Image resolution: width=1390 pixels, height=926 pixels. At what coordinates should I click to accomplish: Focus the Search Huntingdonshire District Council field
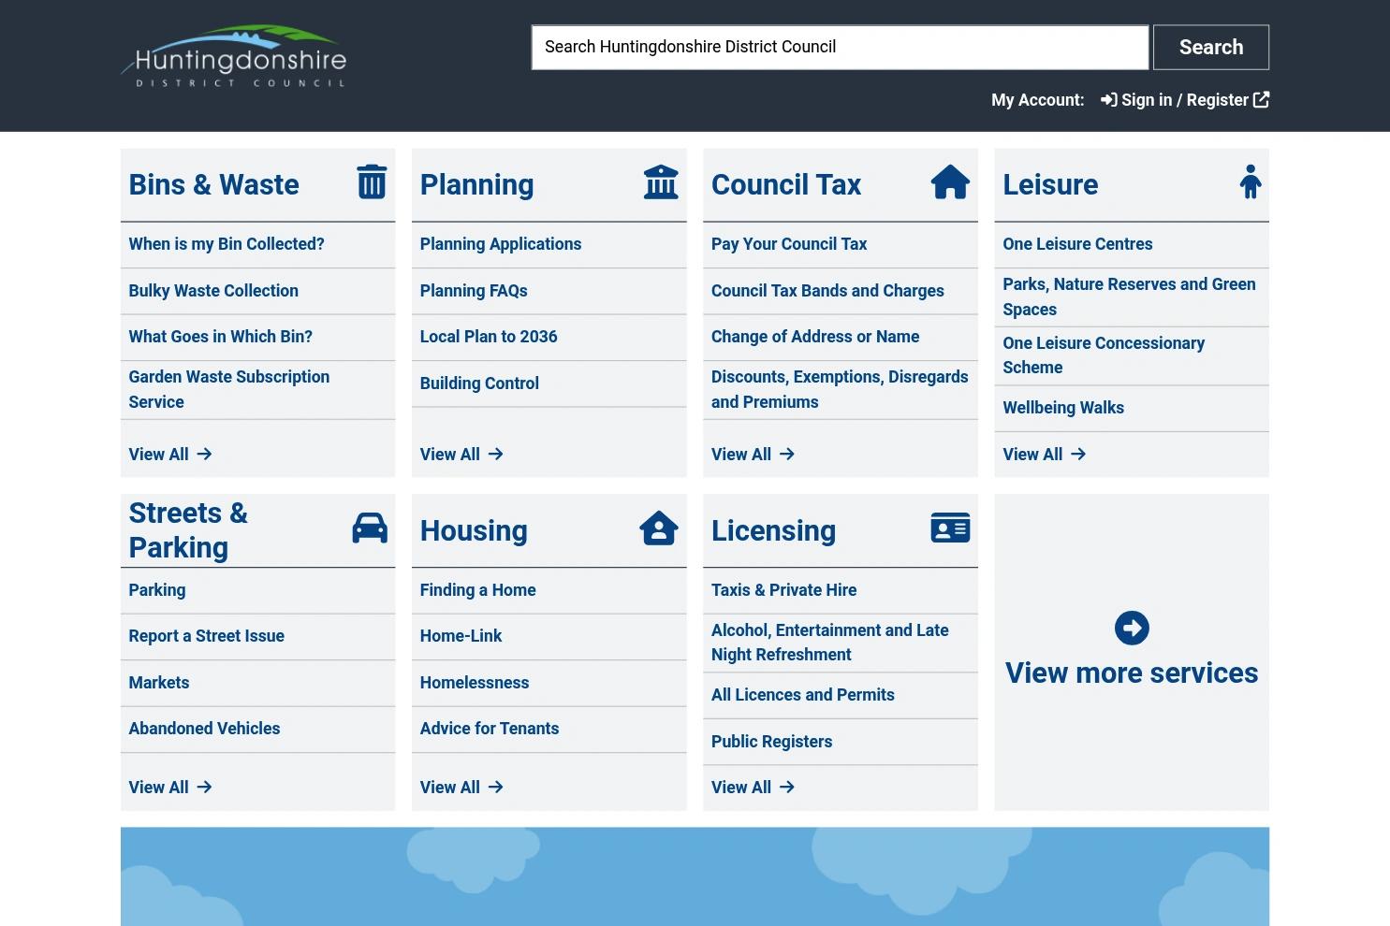pyautogui.click(x=840, y=47)
